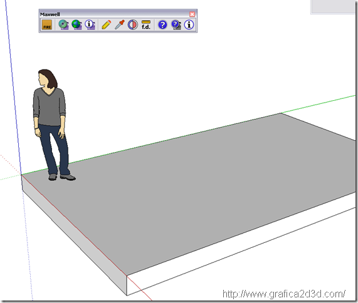Click the info icon with purple film
Image resolution: width=358 pixels, height=303 pixels.
click(90, 24)
